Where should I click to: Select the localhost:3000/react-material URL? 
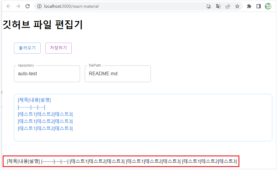71,6
